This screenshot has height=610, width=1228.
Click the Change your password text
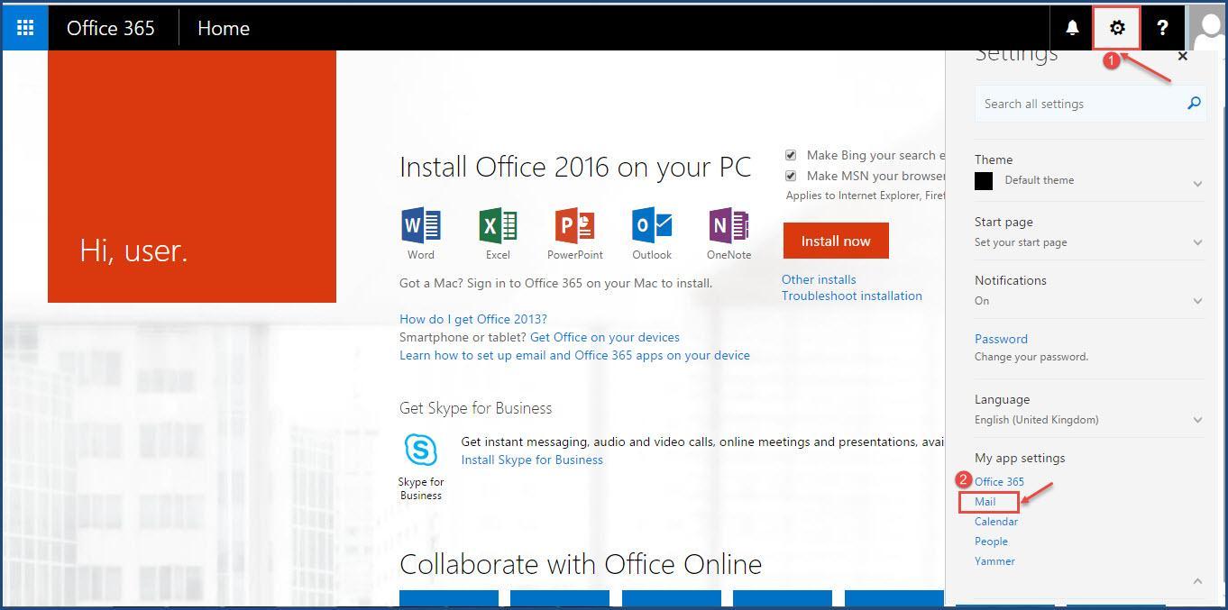1031,357
